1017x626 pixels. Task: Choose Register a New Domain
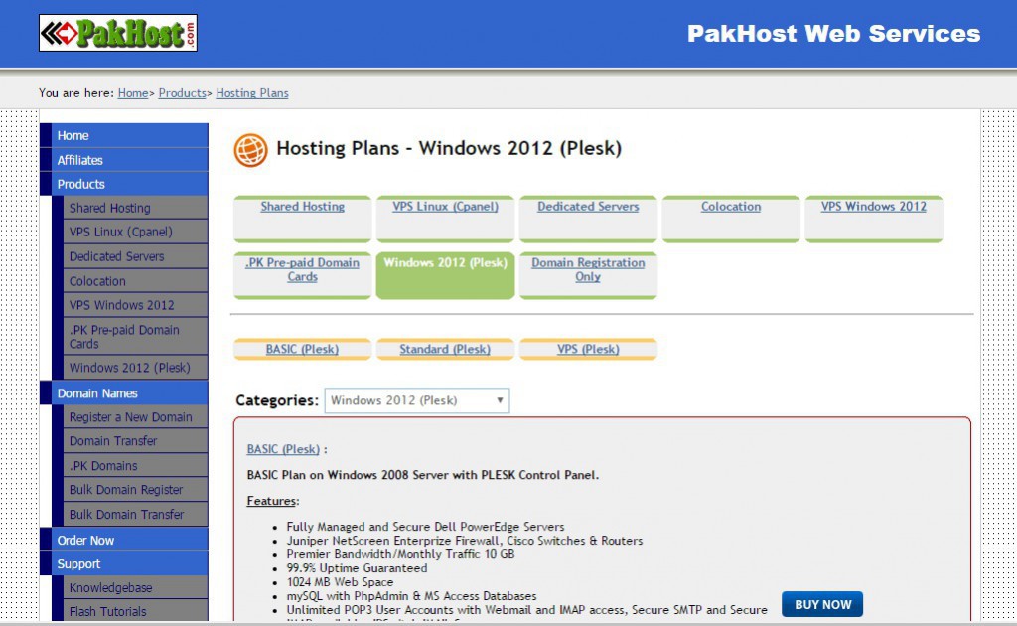pyautogui.click(x=135, y=417)
